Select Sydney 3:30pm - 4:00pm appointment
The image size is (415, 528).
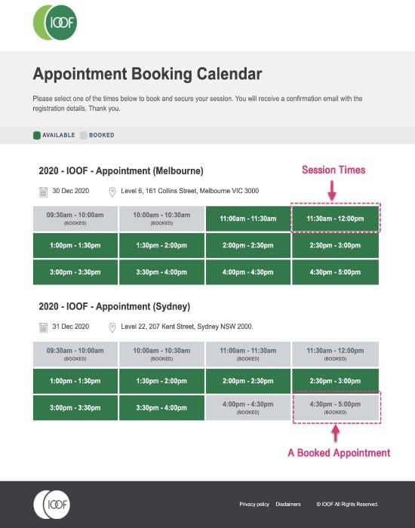pyautogui.click(x=161, y=408)
